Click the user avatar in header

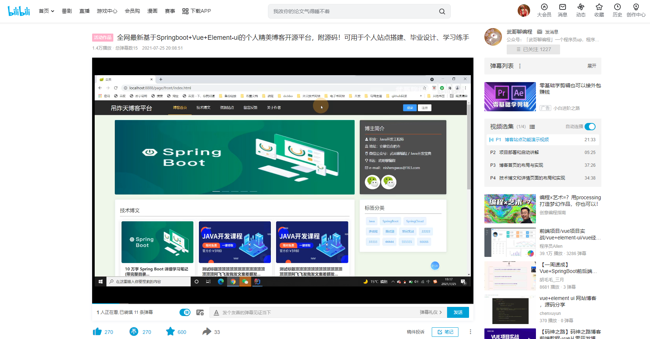tap(524, 11)
